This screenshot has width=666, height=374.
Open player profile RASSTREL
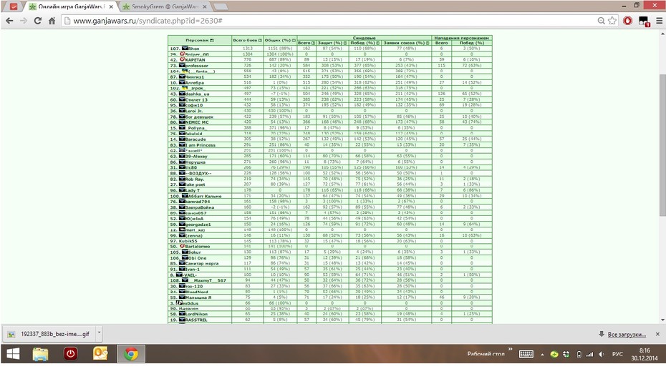(x=196, y=320)
